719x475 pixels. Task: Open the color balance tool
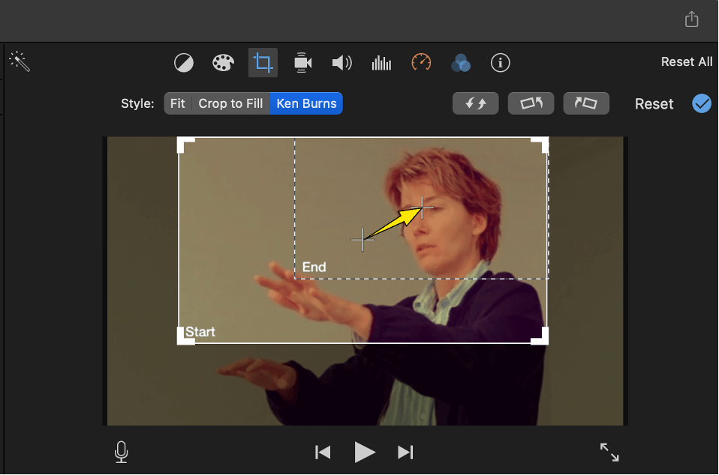coord(184,63)
